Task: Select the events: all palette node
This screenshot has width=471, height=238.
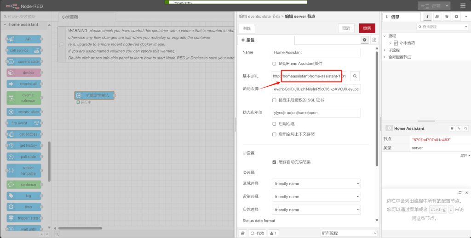Action: pos(24,84)
